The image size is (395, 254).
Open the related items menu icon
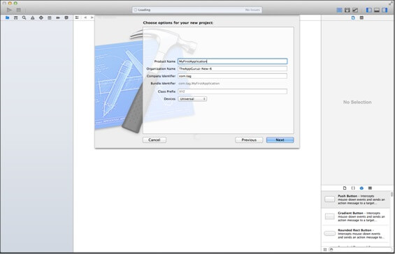coord(77,17)
